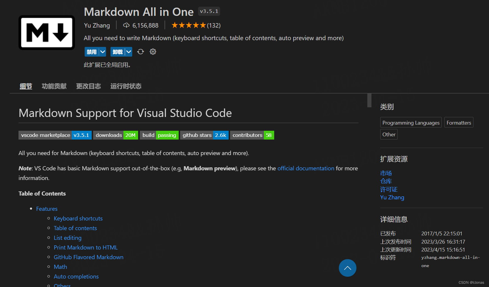
Task: Click the reload extension icon
Action: (140, 51)
